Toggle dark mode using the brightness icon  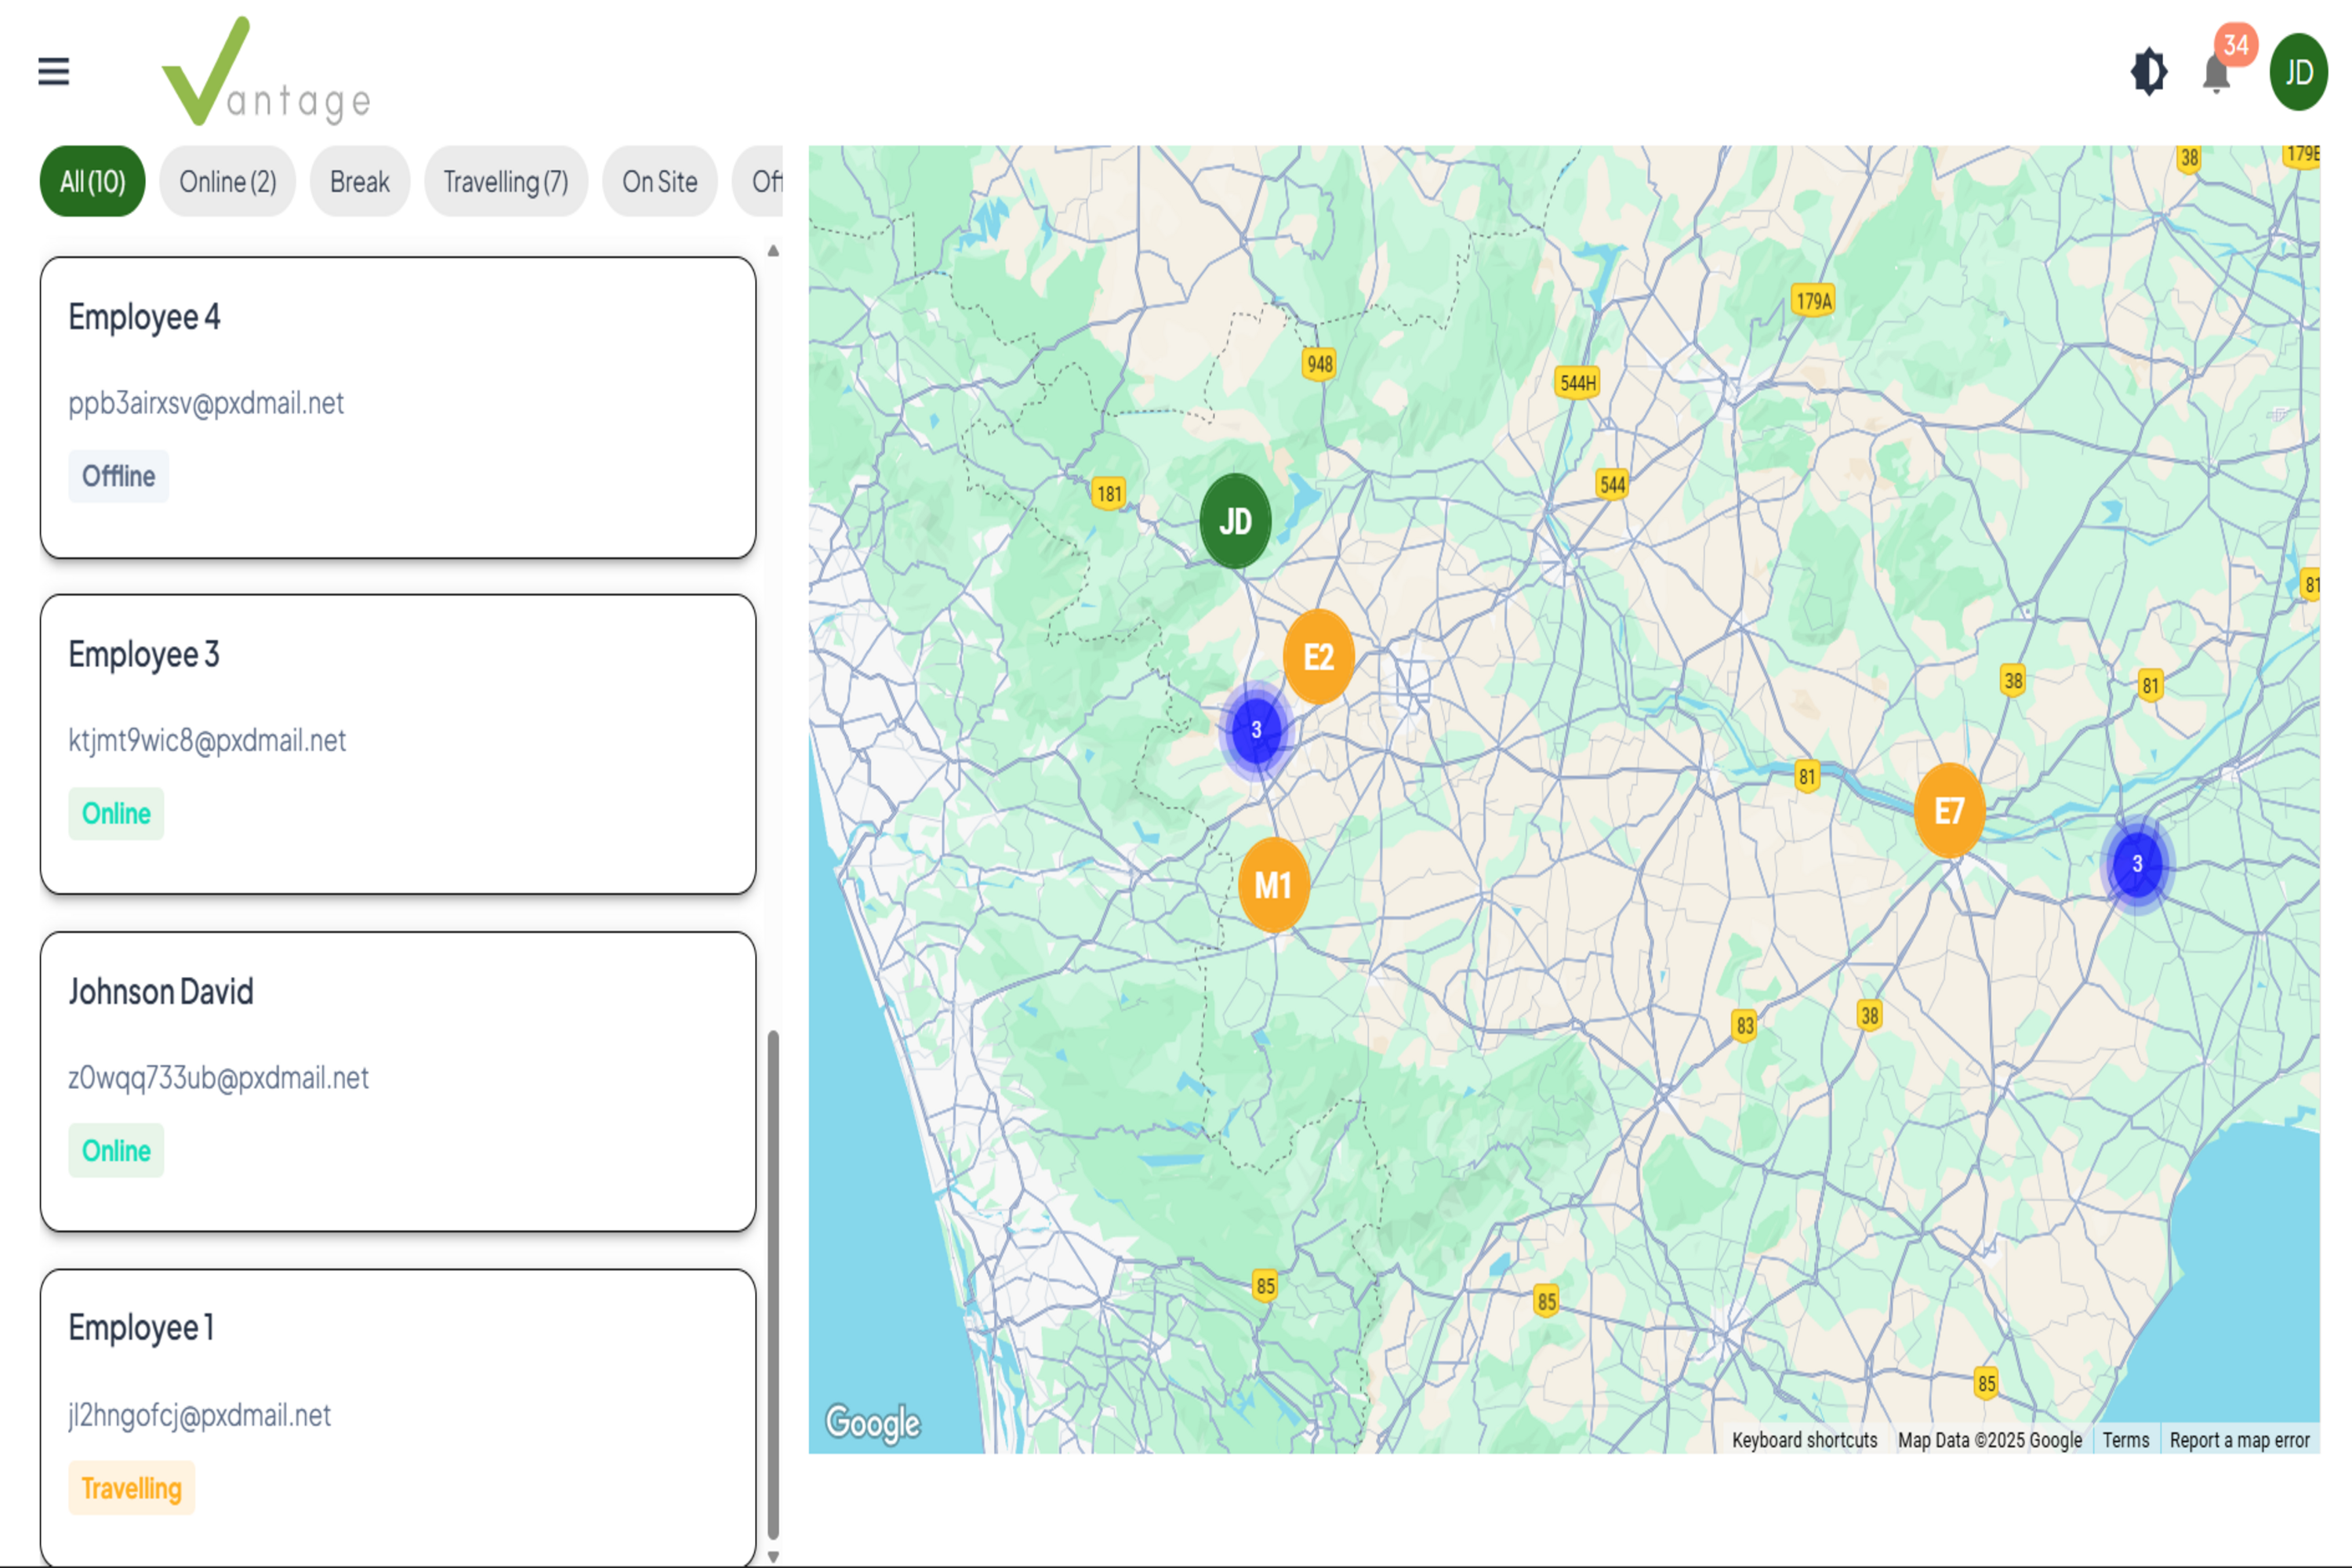(x=2148, y=71)
